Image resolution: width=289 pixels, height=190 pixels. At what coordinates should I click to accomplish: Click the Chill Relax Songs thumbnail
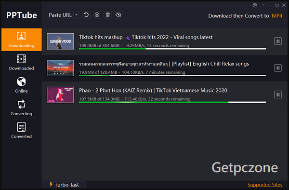pyautogui.click(x=60, y=68)
